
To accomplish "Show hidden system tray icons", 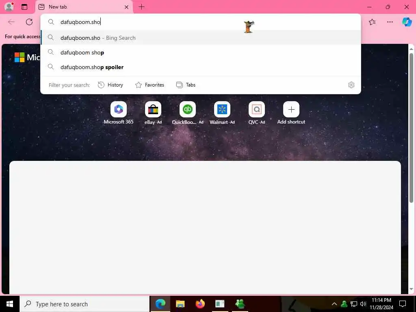I will pos(334,304).
